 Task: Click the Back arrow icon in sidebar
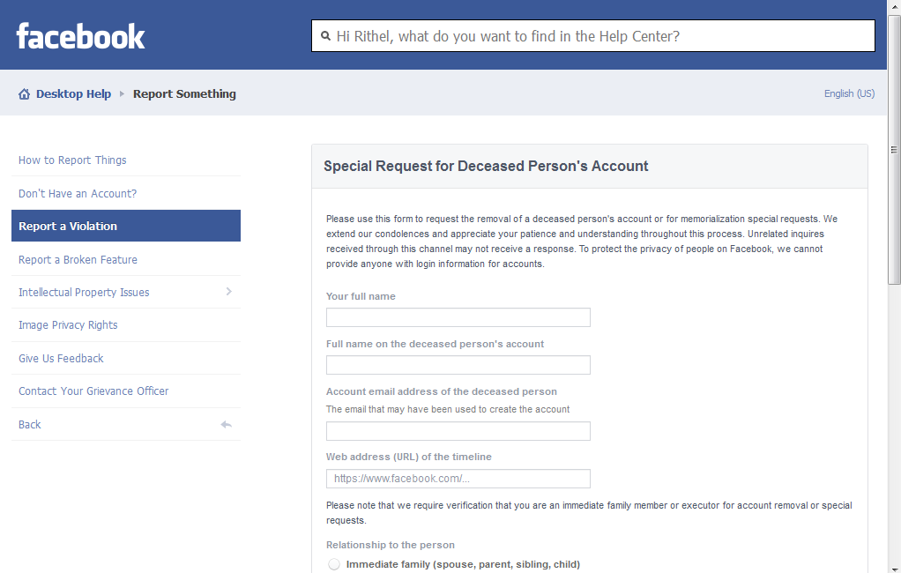tap(226, 425)
